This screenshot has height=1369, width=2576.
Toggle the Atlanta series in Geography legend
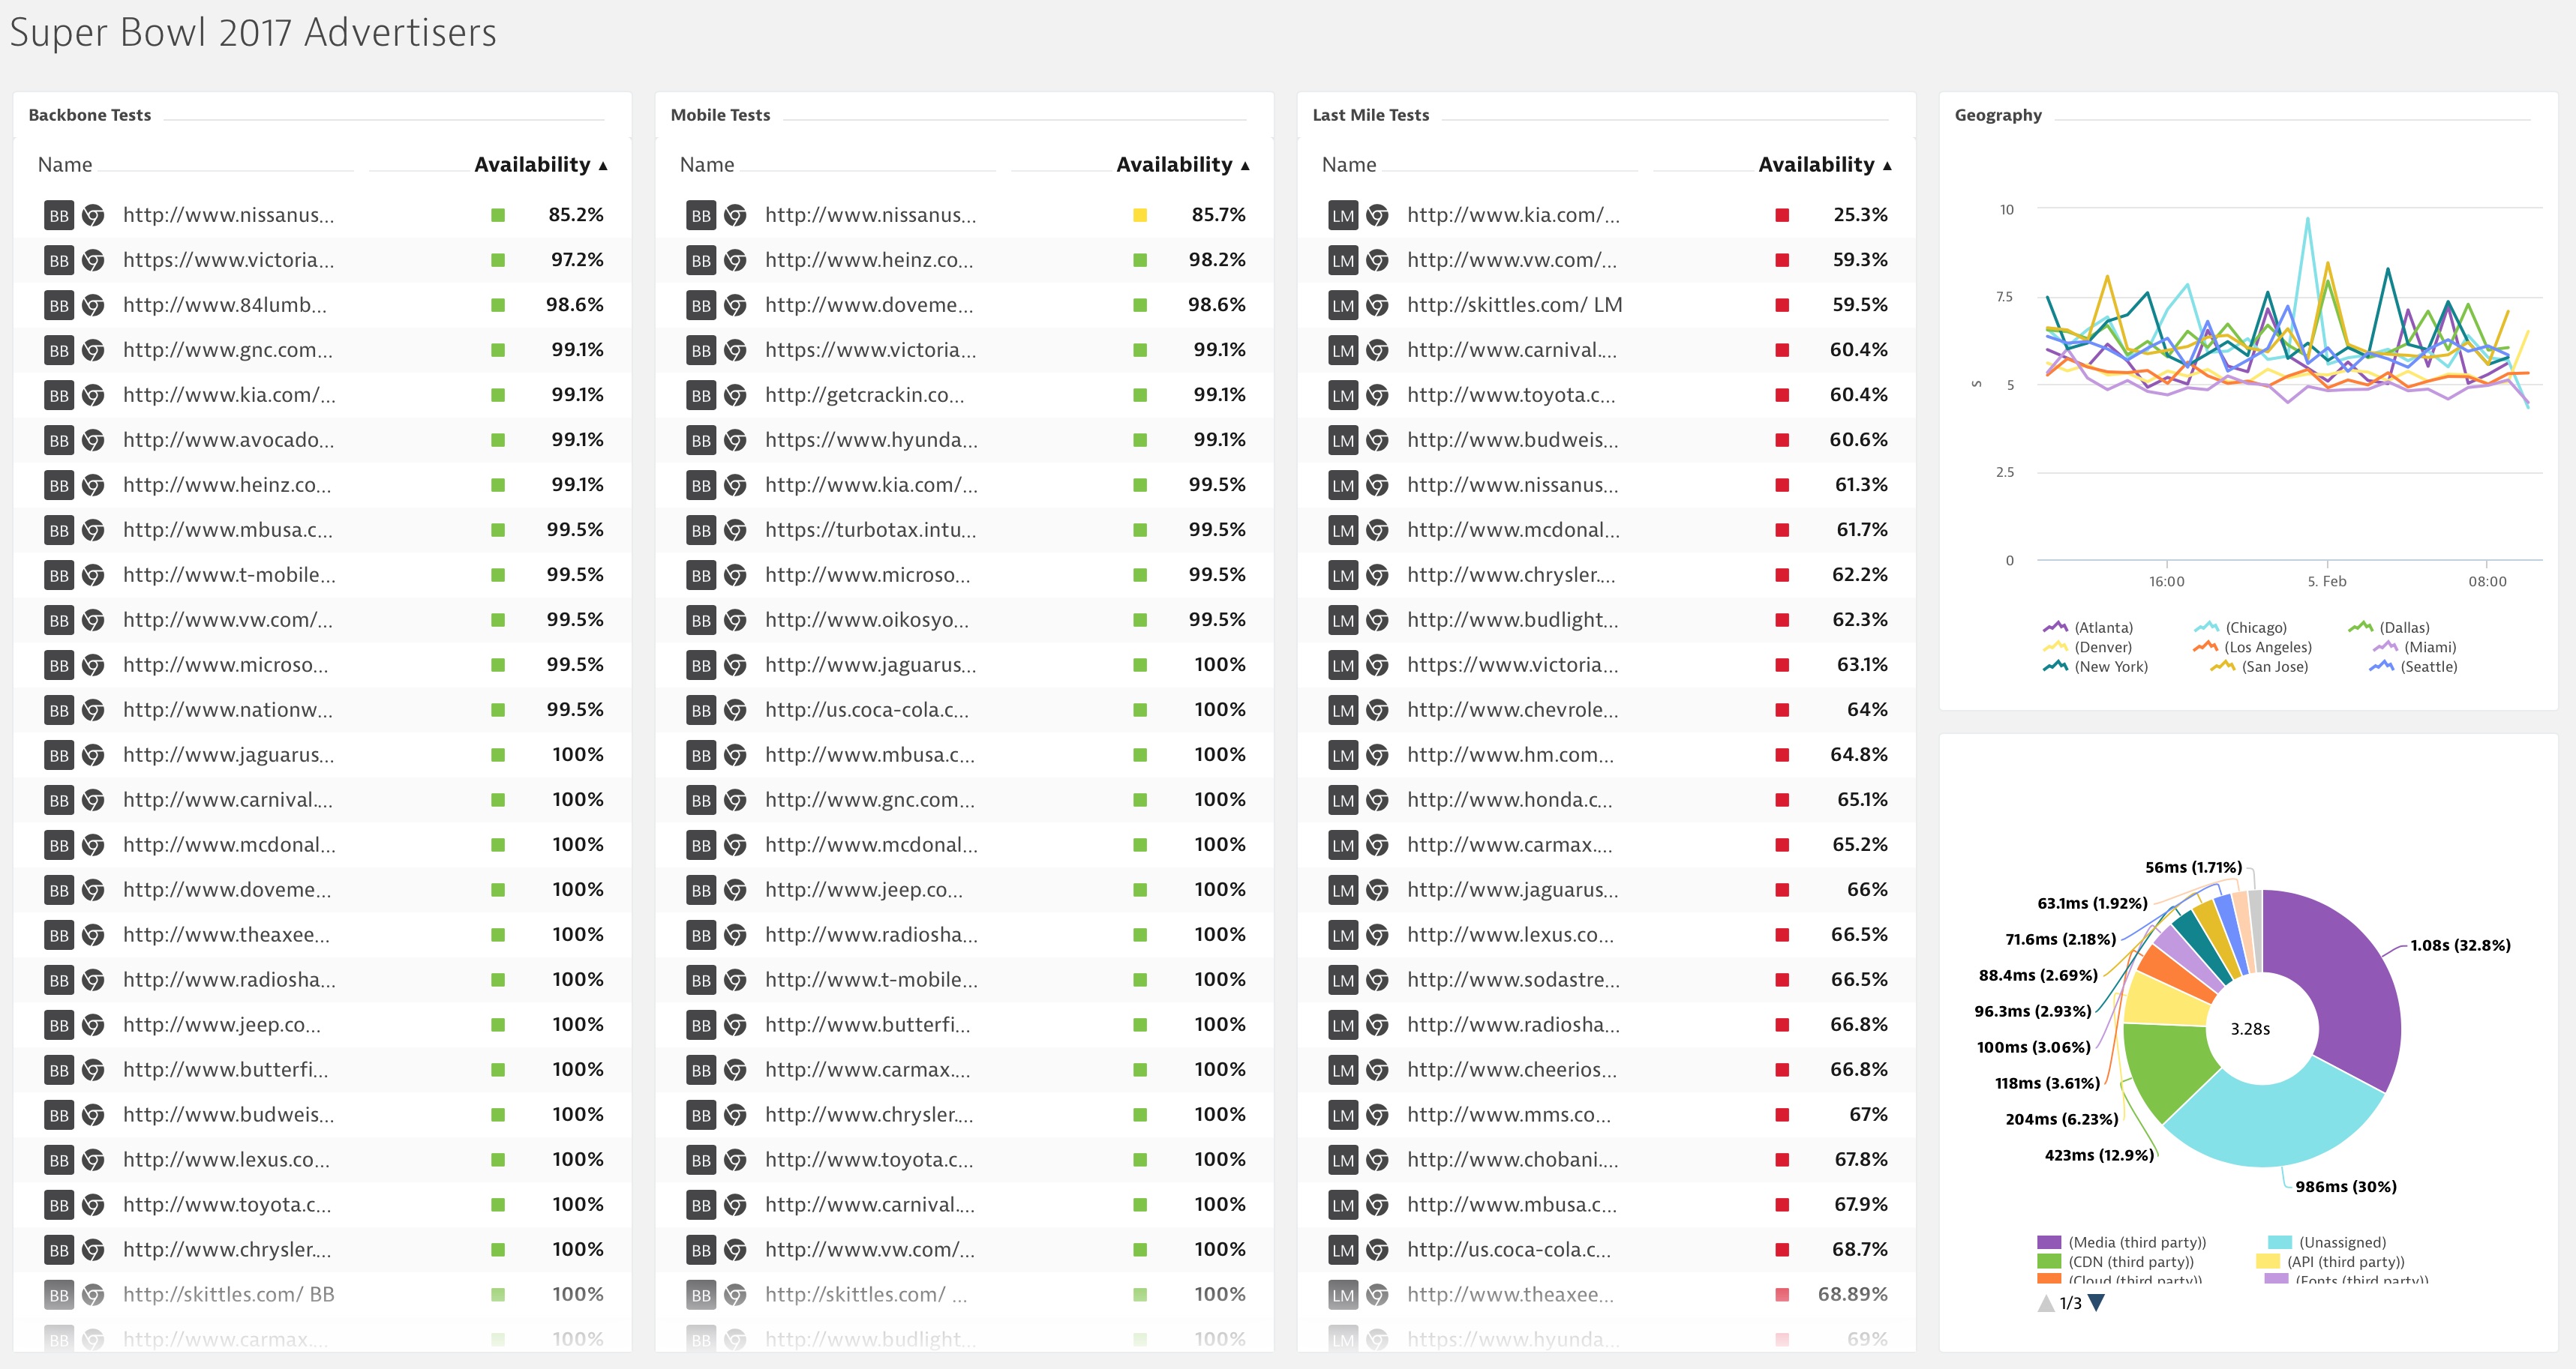pos(2088,628)
